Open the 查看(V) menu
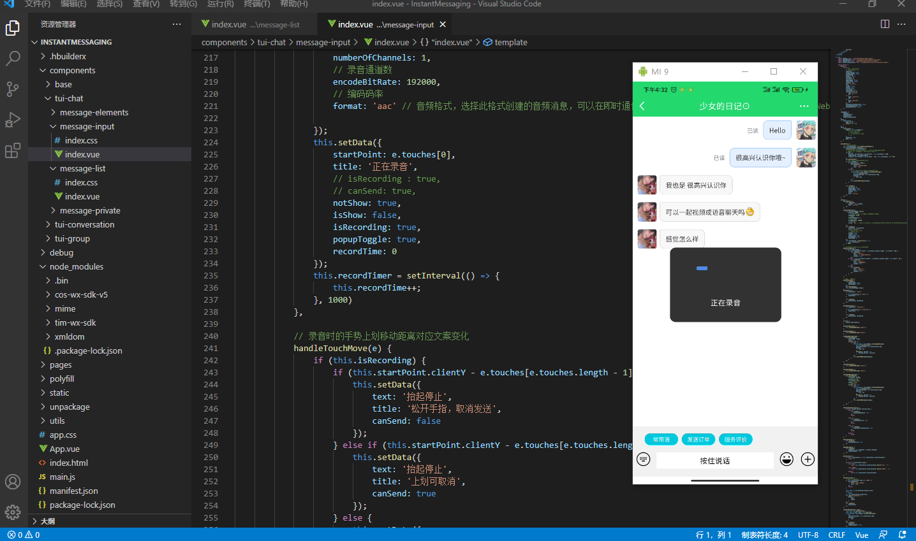The image size is (916, 541). (x=146, y=4)
